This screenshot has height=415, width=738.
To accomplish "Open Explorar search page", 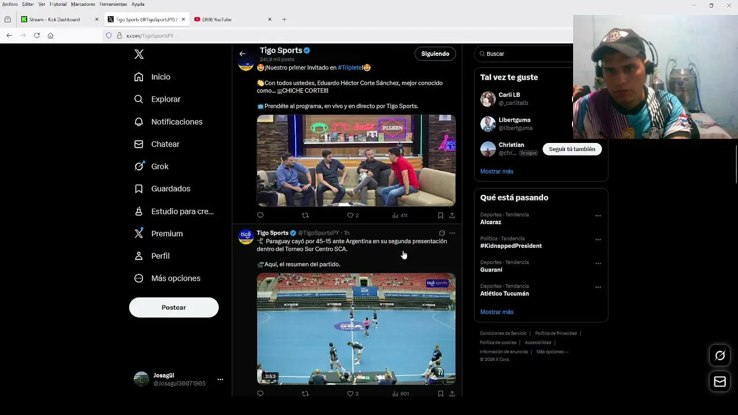I will [x=157, y=99].
